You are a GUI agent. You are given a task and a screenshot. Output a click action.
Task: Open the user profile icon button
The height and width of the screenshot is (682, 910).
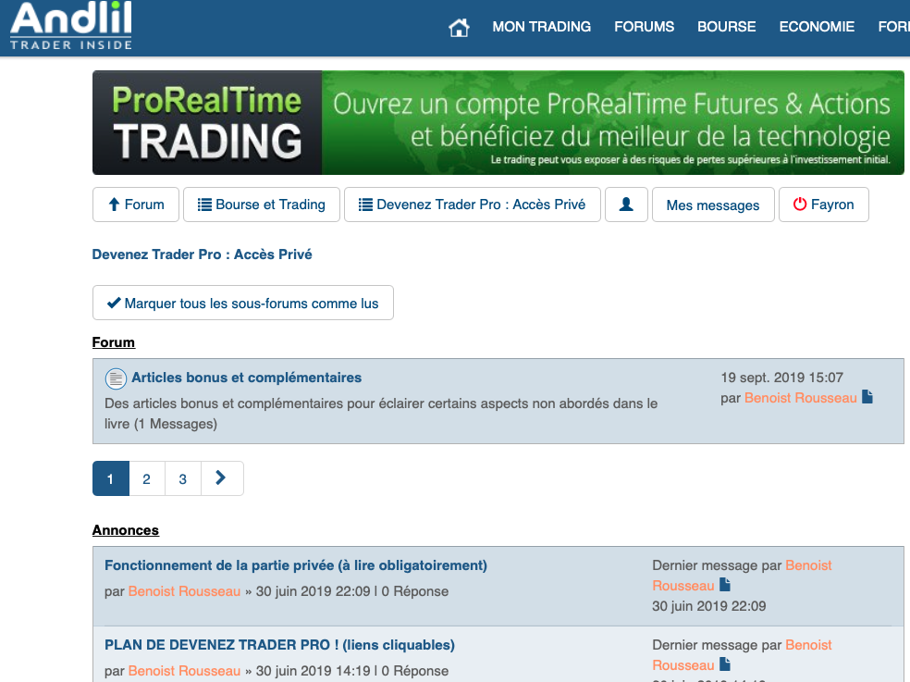[626, 205]
